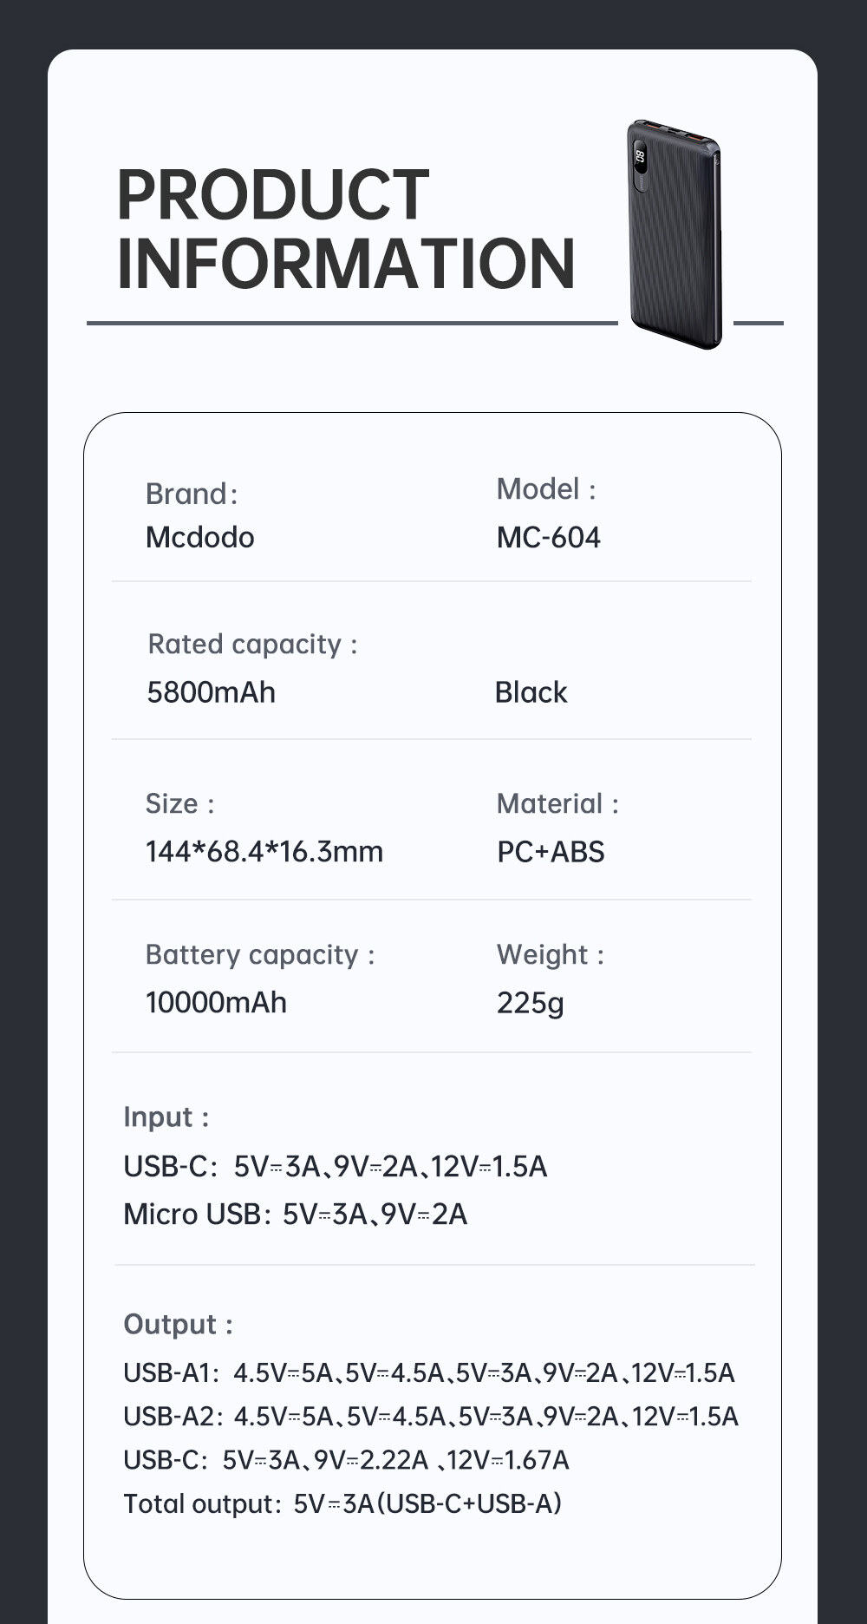Click the Total output specification line

coord(342,1503)
